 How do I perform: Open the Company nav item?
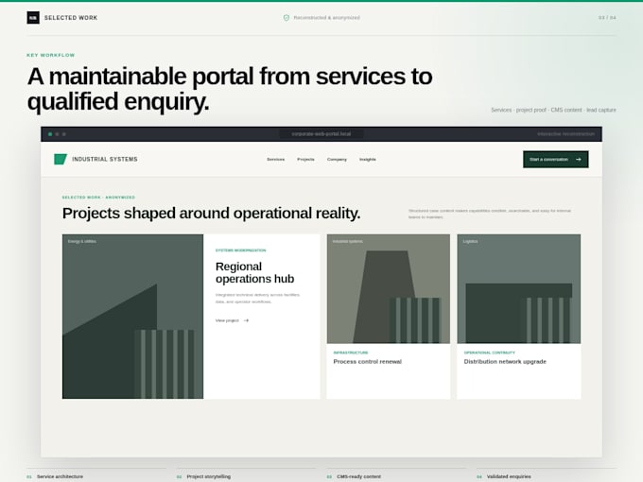(337, 160)
